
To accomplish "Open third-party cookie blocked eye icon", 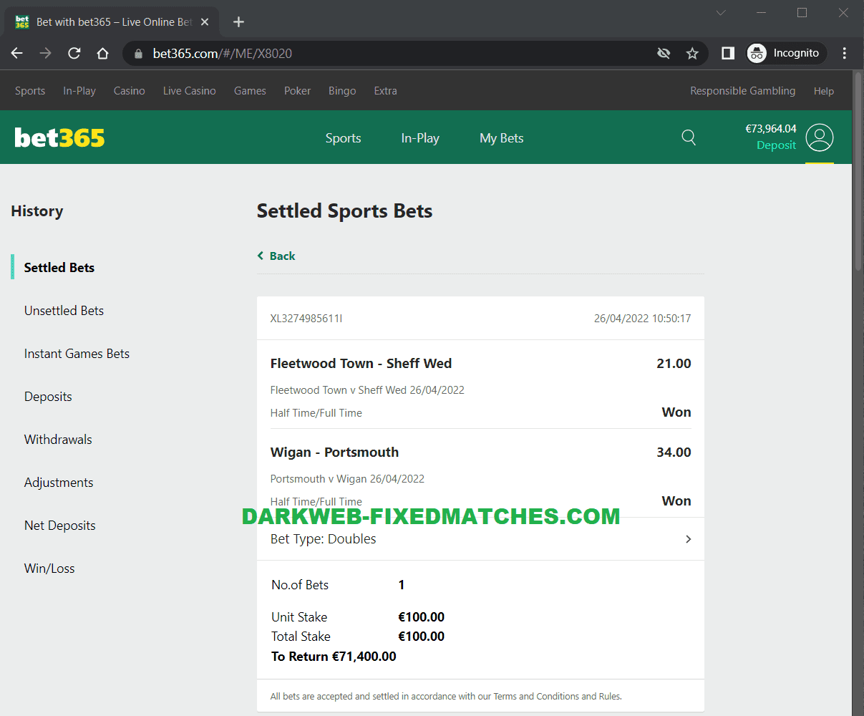I will (664, 53).
